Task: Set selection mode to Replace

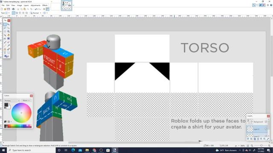Action: point(13,13)
